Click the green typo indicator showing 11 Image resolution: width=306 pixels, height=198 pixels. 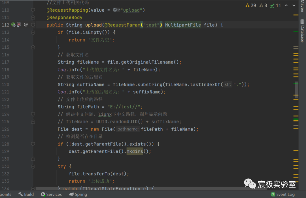click(275, 5)
